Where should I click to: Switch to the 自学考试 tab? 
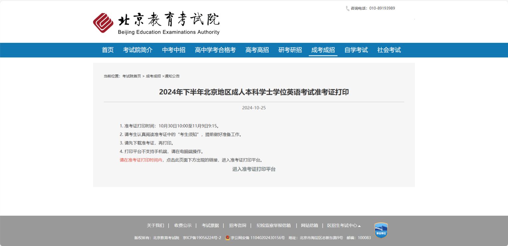[356, 50]
